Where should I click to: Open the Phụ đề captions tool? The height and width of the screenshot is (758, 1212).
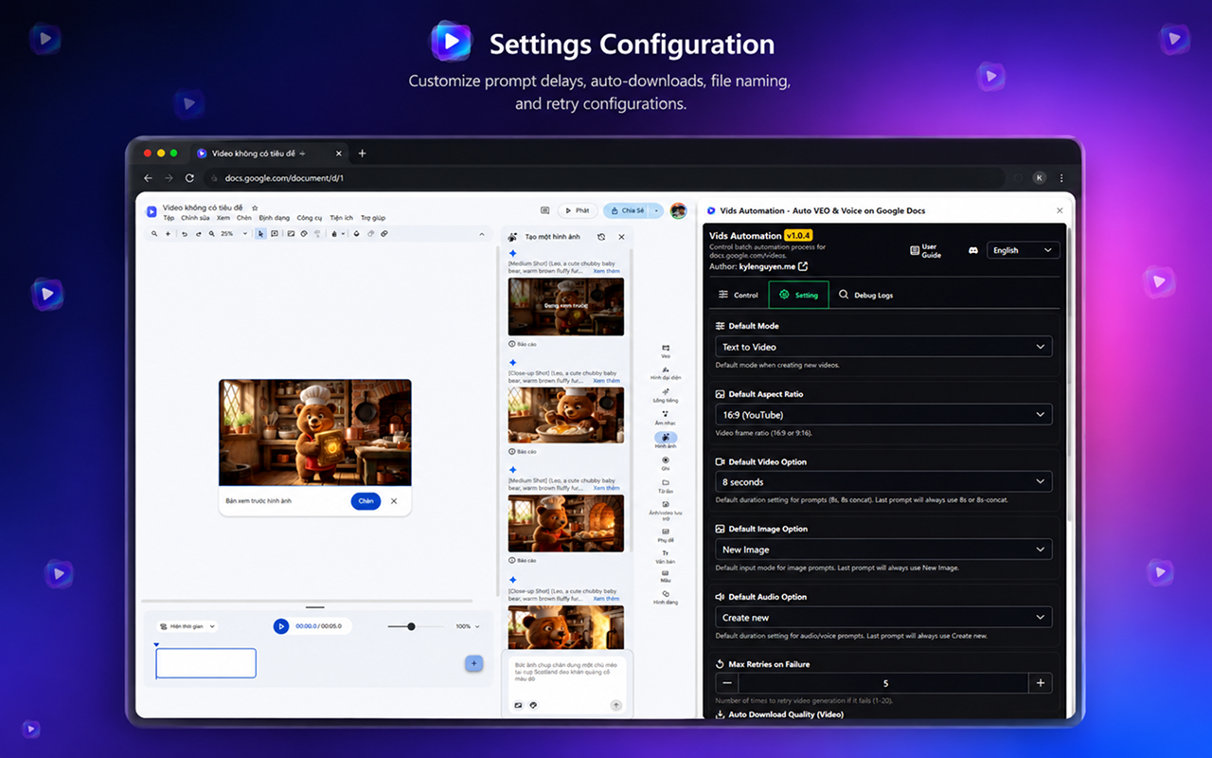[x=666, y=535]
